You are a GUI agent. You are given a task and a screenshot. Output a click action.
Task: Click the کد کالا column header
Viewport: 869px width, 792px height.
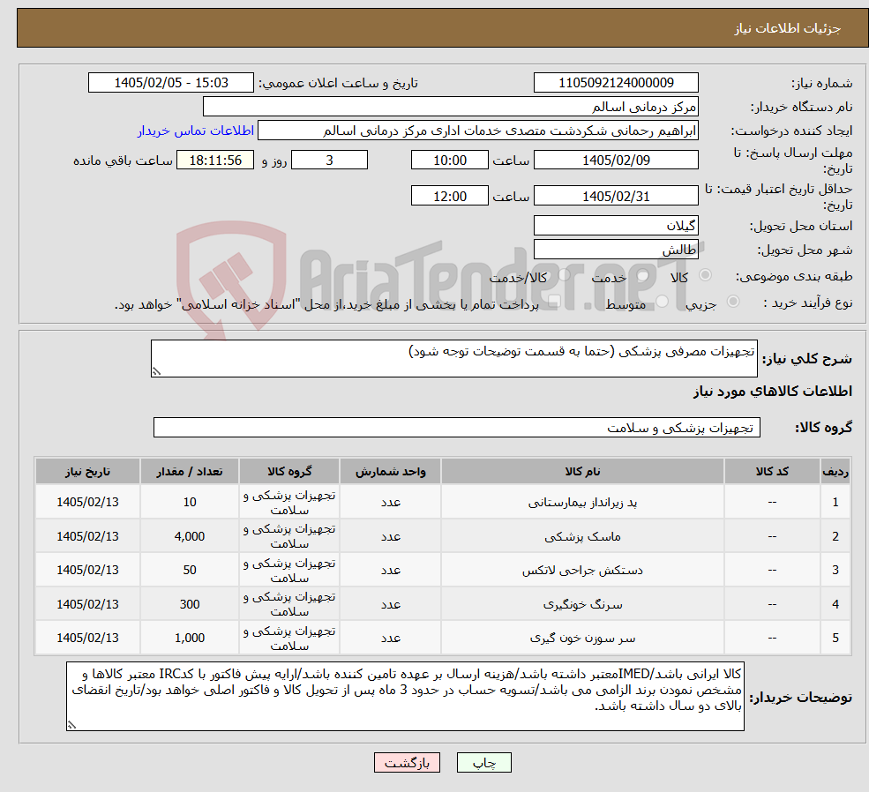tap(772, 471)
